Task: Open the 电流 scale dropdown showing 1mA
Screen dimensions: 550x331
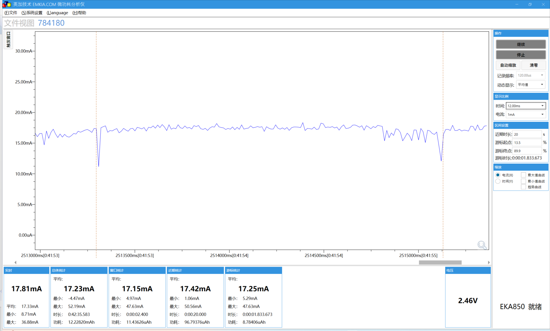Action: click(x=526, y=115)
